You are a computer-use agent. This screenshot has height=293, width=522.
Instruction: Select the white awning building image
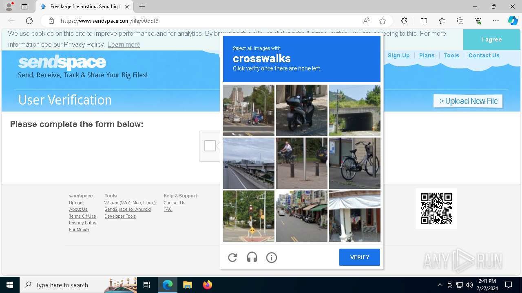point(355,216)
